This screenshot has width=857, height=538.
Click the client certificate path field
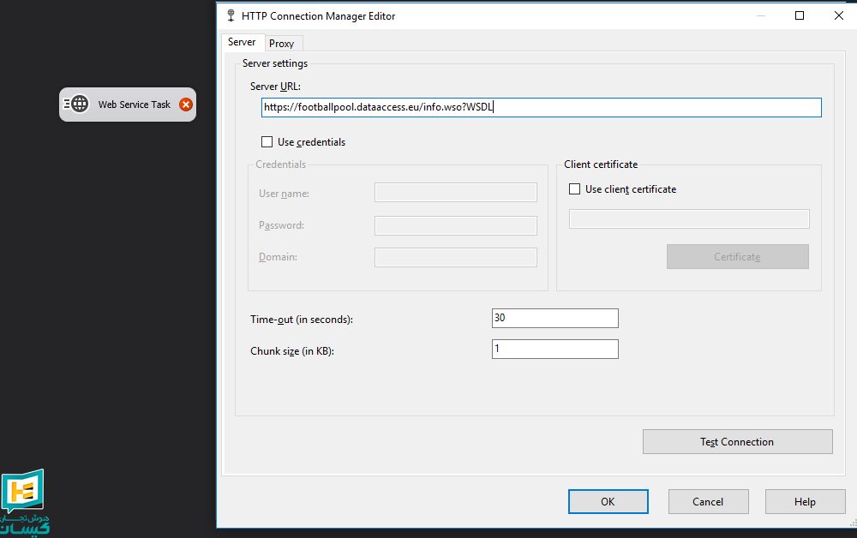point(689,219)
